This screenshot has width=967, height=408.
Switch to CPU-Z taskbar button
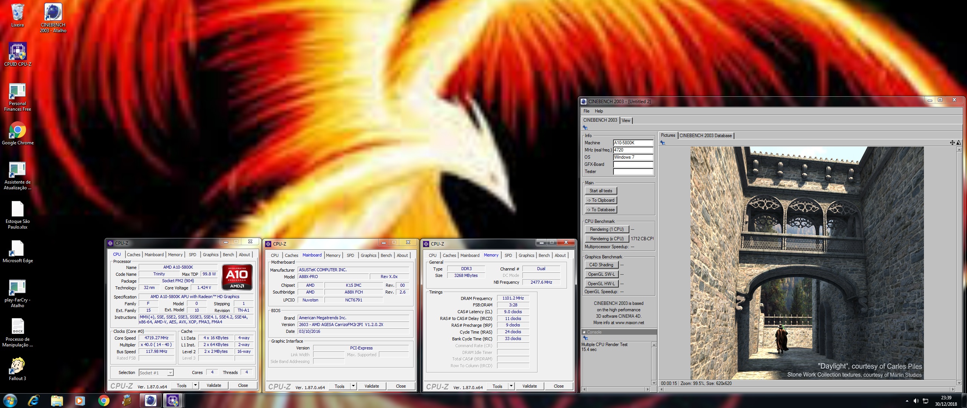(x=173, y=400)
